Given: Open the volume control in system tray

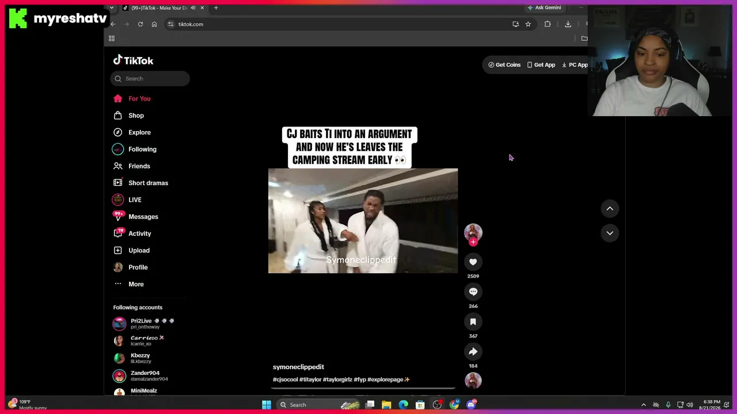Looking at the screenshot, I should pos(690,405).
